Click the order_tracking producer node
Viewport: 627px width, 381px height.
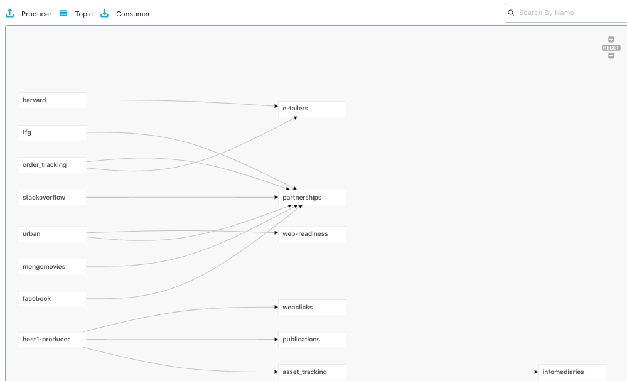pos(52,165)
